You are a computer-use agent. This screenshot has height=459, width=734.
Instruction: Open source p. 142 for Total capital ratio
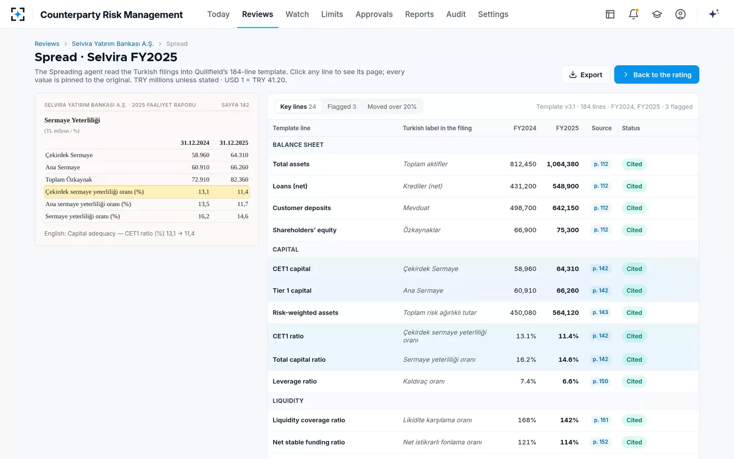tap(600, 360)
